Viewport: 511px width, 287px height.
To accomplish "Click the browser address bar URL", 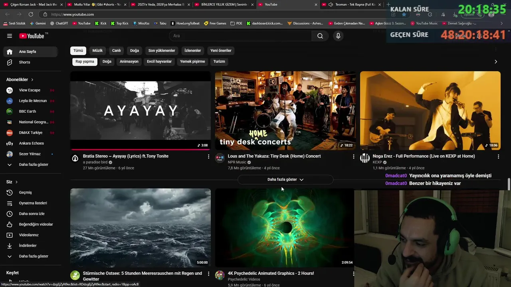I will coord(73,14).
